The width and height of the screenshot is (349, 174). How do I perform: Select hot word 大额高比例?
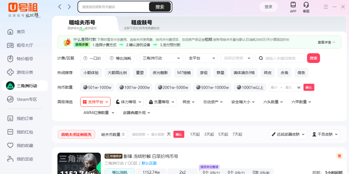[x=117, y=73]
